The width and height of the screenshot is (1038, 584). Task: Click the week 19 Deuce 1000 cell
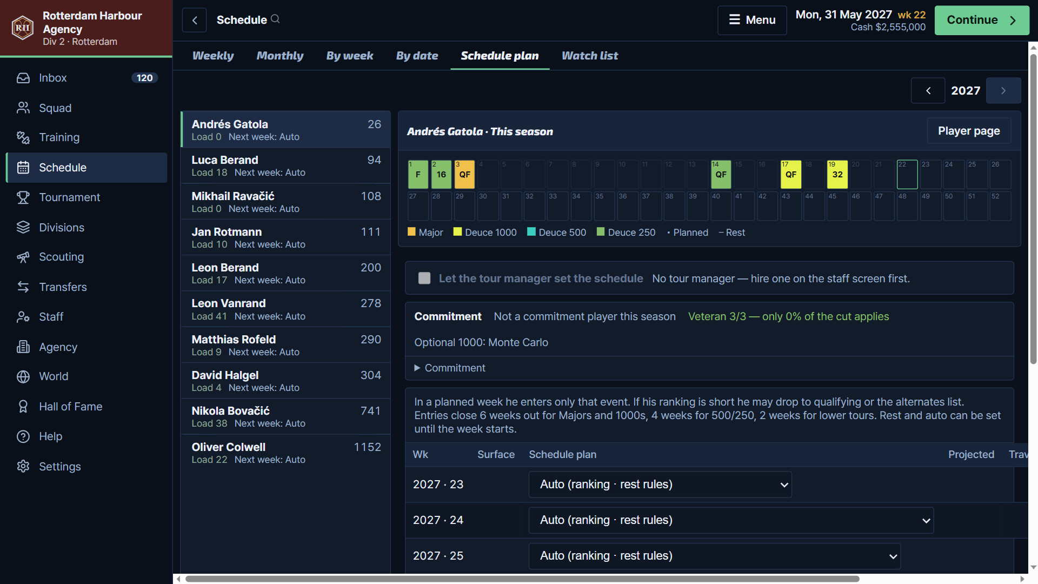837,174
